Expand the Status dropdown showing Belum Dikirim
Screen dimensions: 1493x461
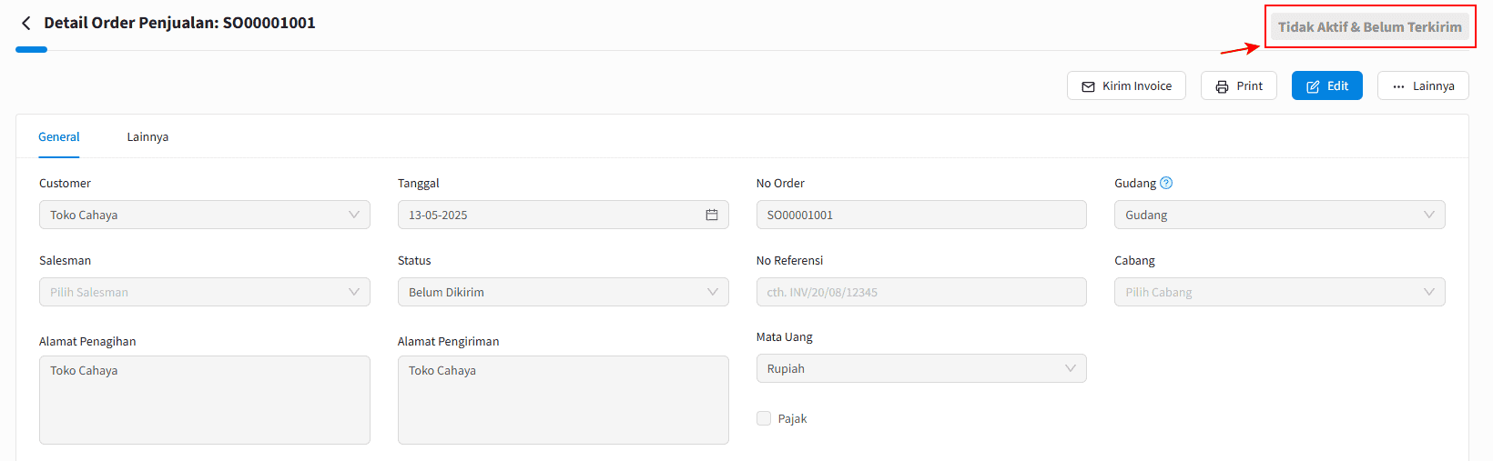[563, 292]
